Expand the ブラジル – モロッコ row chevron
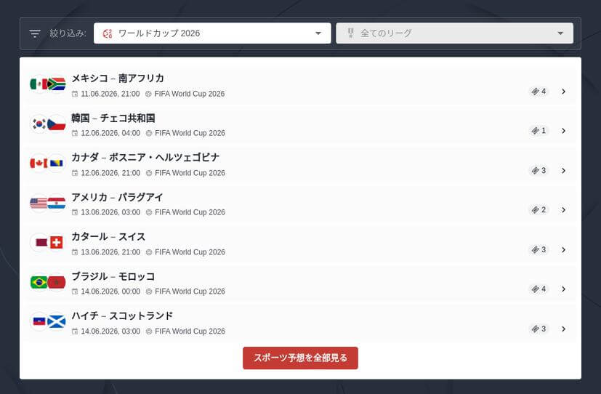This screenshot has width=601, height=394. coord(563,289)
